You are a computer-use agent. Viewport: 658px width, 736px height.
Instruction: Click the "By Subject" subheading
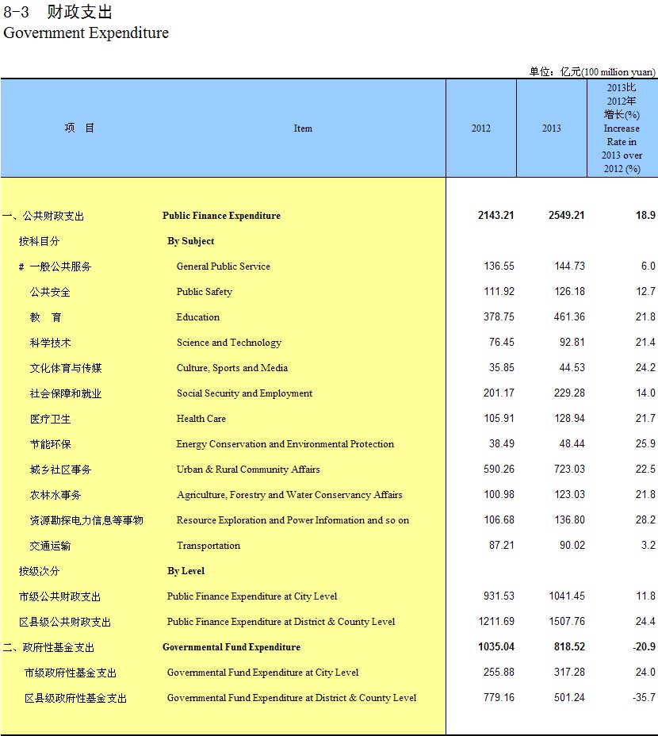pyautogui.click(x=190, y=241)
